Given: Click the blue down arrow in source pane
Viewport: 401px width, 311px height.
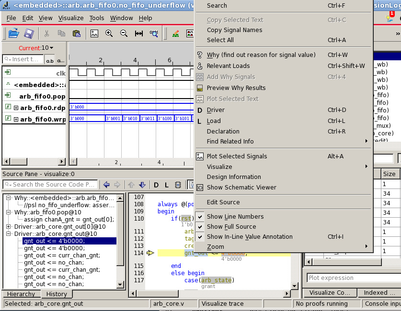Looking at the screenshot, I should (x=142, y=185).
